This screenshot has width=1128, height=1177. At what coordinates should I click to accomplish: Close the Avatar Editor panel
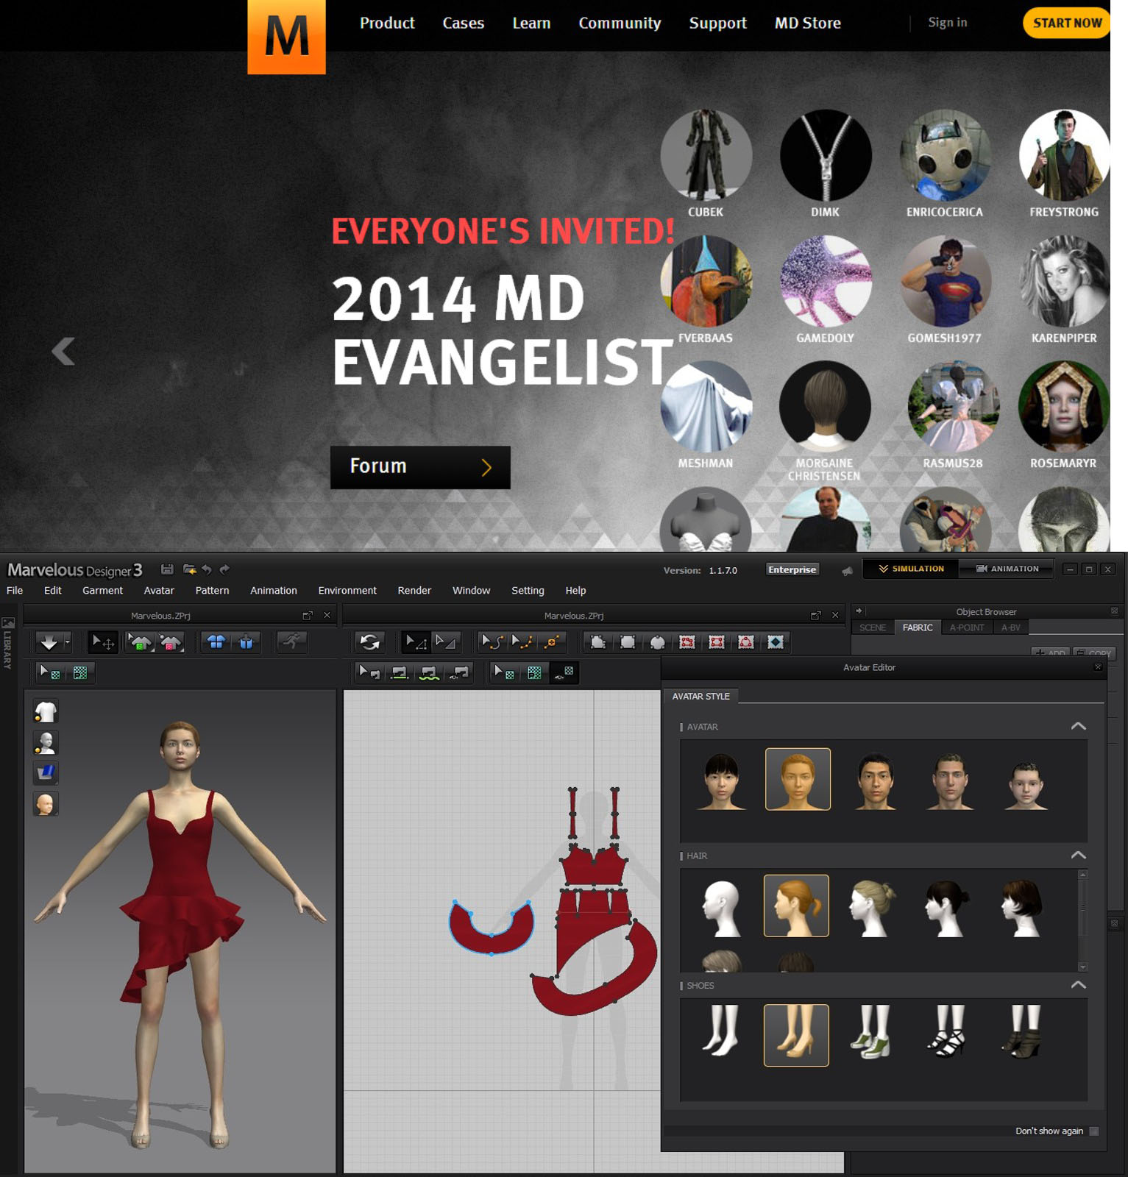tap(1098, 667)
